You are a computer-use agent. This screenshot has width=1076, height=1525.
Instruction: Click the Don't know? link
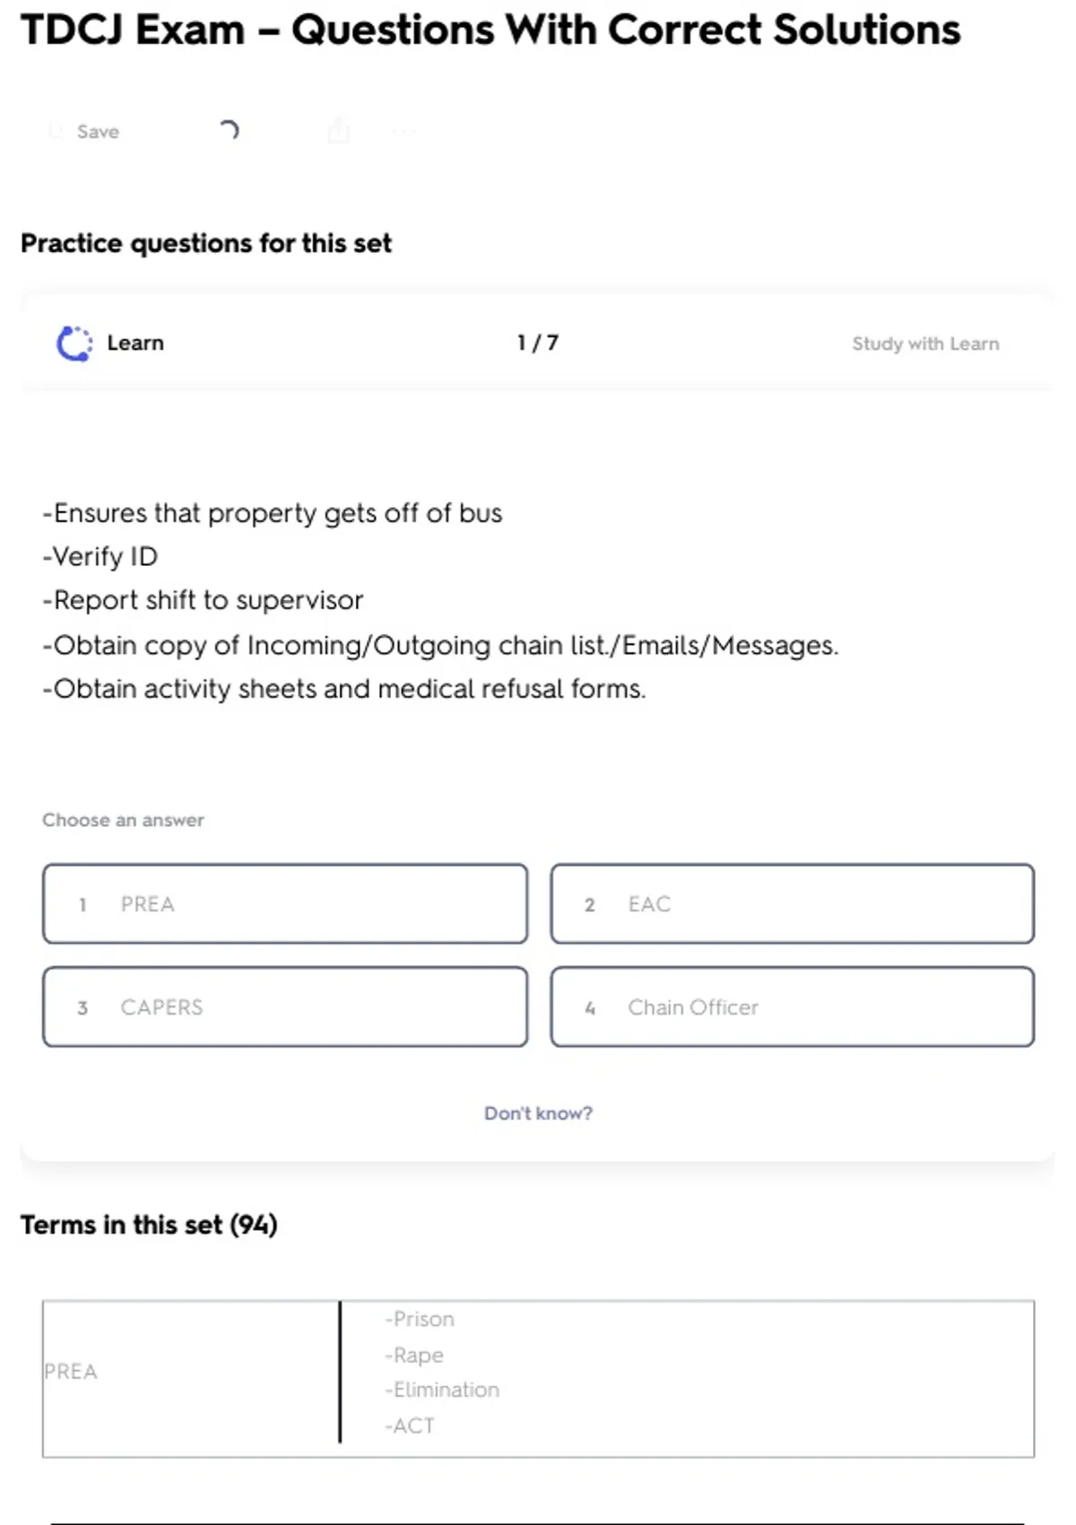pyautogui.click(x=538, y=1113)
